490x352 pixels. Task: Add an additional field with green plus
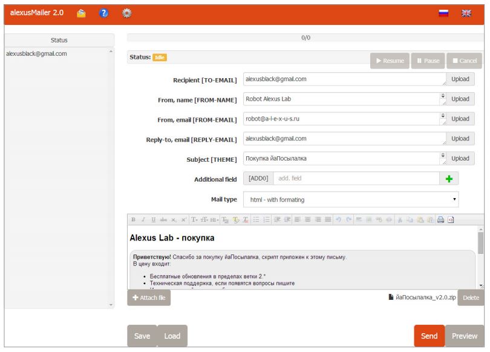(449, 179)
